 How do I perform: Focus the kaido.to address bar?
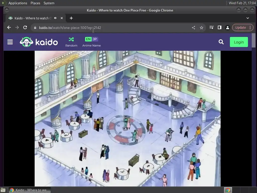tap(113, 28)
